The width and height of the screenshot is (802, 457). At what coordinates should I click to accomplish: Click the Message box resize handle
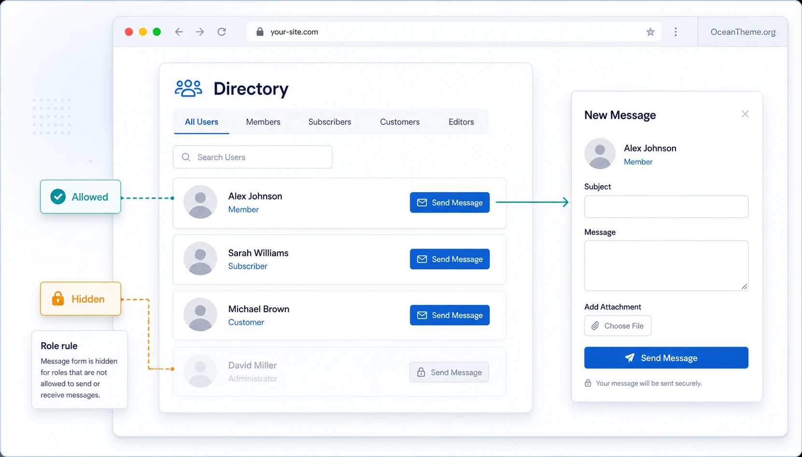(744, 287)
